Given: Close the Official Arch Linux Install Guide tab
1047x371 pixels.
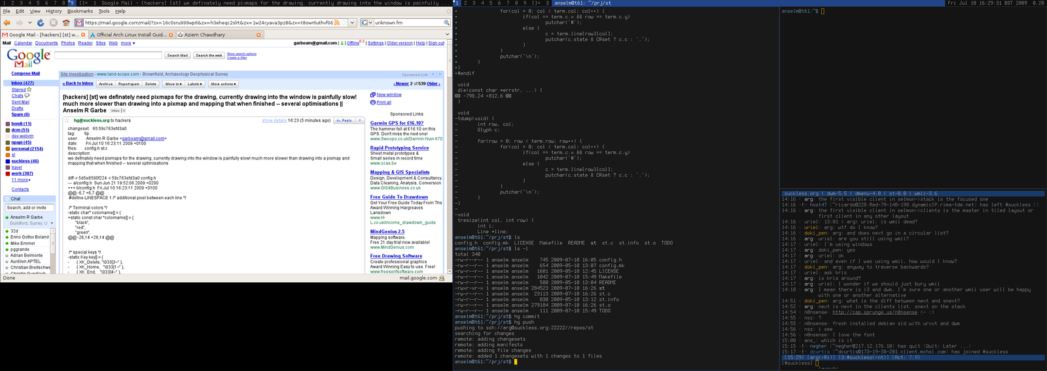Looking at the screenshot, I should pos(171,35).
